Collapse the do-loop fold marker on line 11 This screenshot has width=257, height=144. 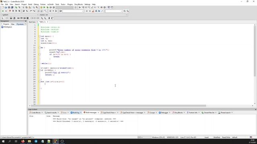(x=39, y=48)
